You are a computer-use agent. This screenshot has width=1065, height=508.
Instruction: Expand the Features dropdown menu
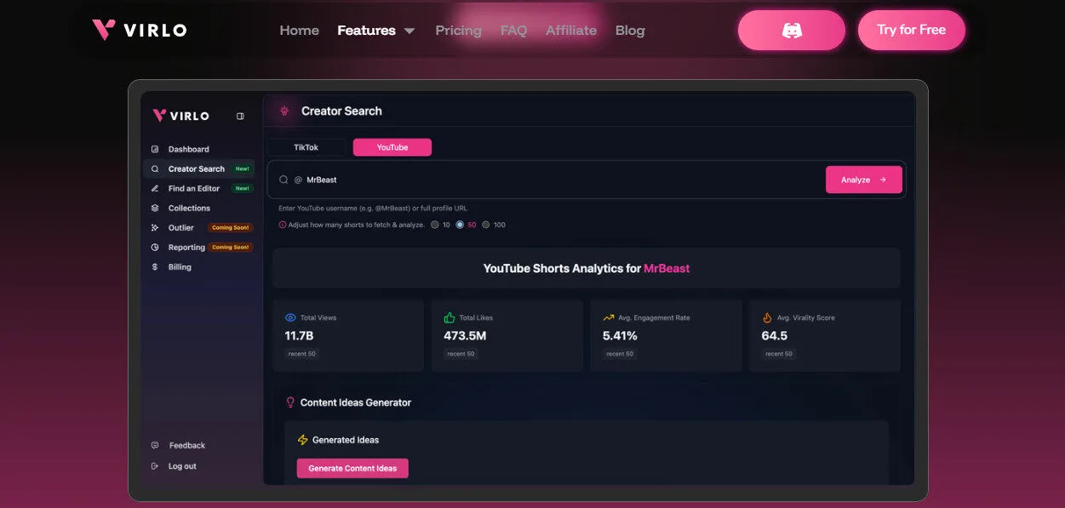pyautogui.click(x=375, y=30)
